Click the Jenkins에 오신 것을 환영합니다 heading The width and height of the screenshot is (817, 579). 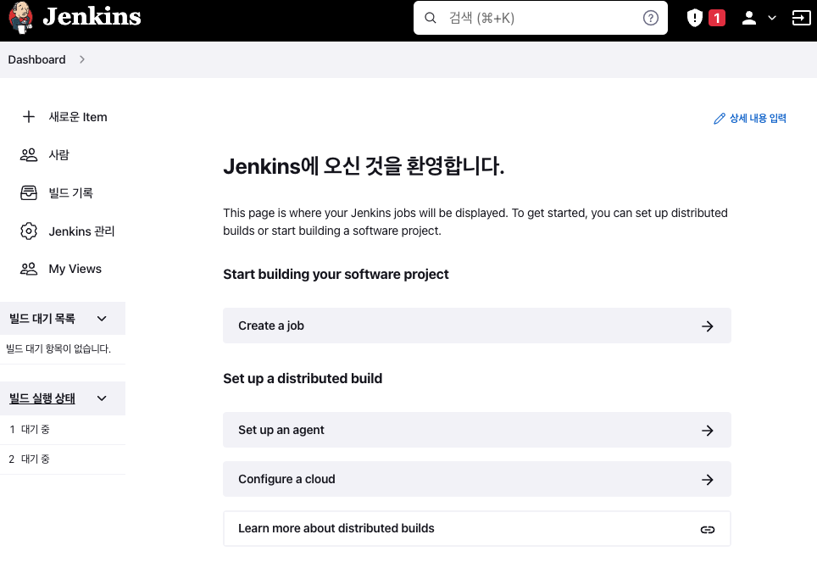pyautogui.click(x=364, y=166)
